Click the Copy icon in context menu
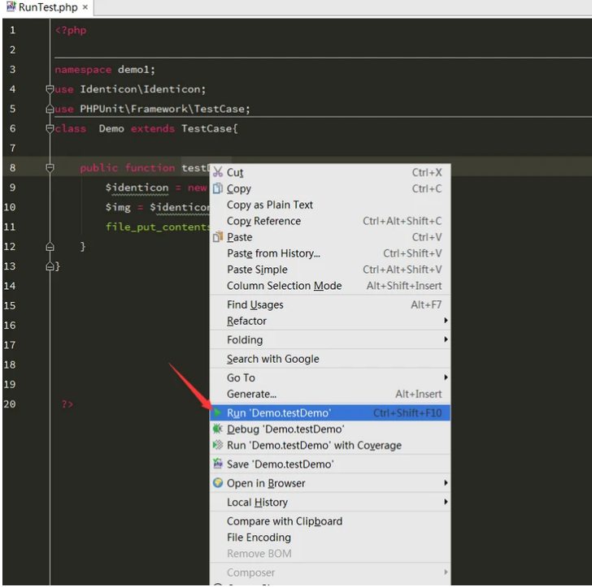This screenshot has height=587, width=592. [x=217, y=188]
